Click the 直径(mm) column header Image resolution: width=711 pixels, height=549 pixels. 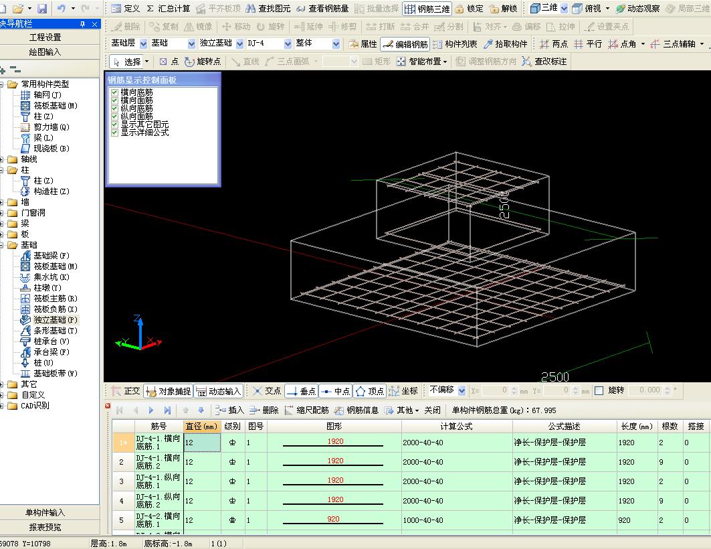[x=202, y=426]
